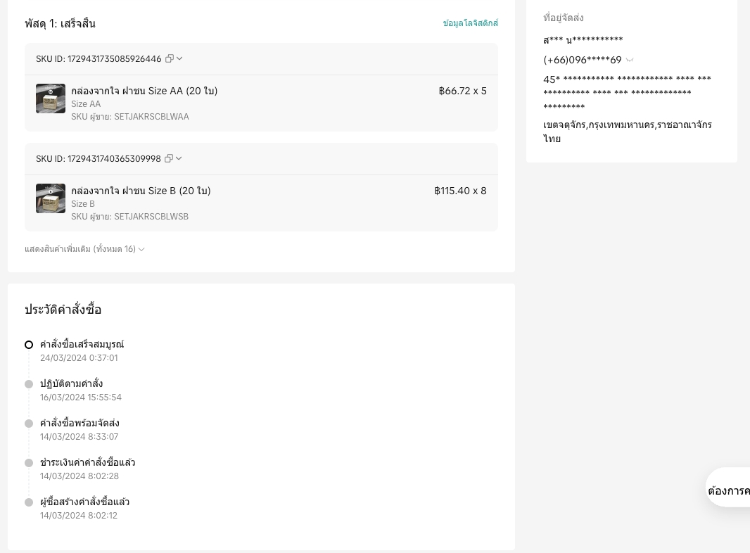Click the price ฿66.72 x 5
Screen dimensions: 750x553
[x=462, y=91]
